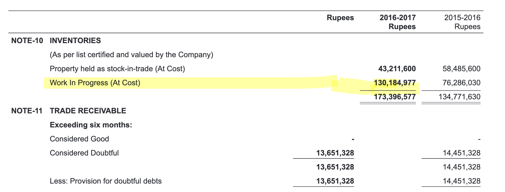Click the NOTE-10 INVENTORIES heading
The width and height of the screenshot is (505, 192).
point(56,41)
